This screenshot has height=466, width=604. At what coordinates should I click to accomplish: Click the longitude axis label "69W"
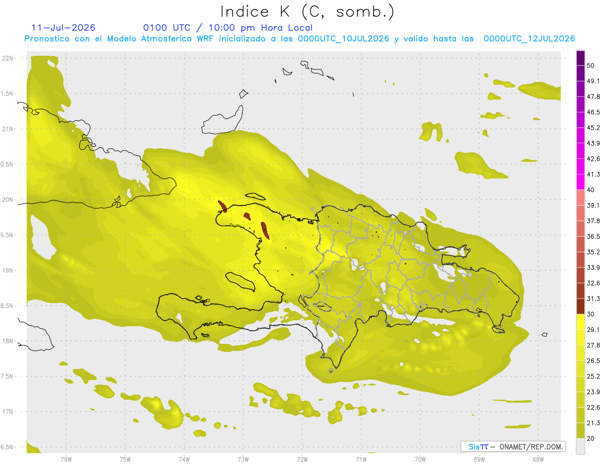[479, 459]
